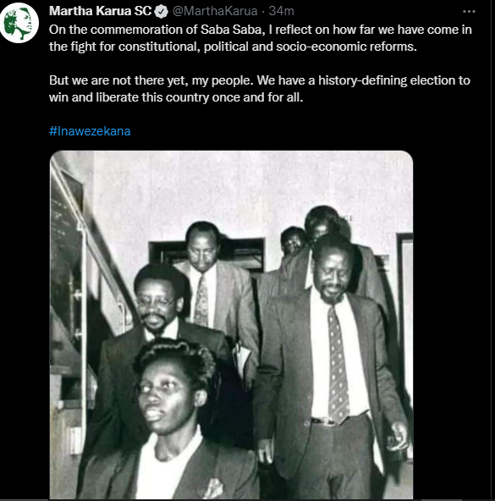Click the paragraph starting "But we are not there yet"
This screenshot has height=501, width=495.
[260, 89]
